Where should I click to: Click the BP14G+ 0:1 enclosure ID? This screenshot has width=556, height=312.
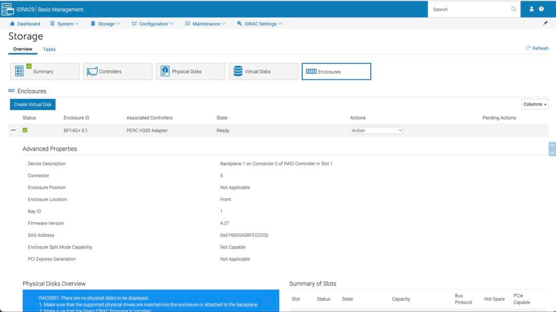pyautogui.click(x=76, y=130)
